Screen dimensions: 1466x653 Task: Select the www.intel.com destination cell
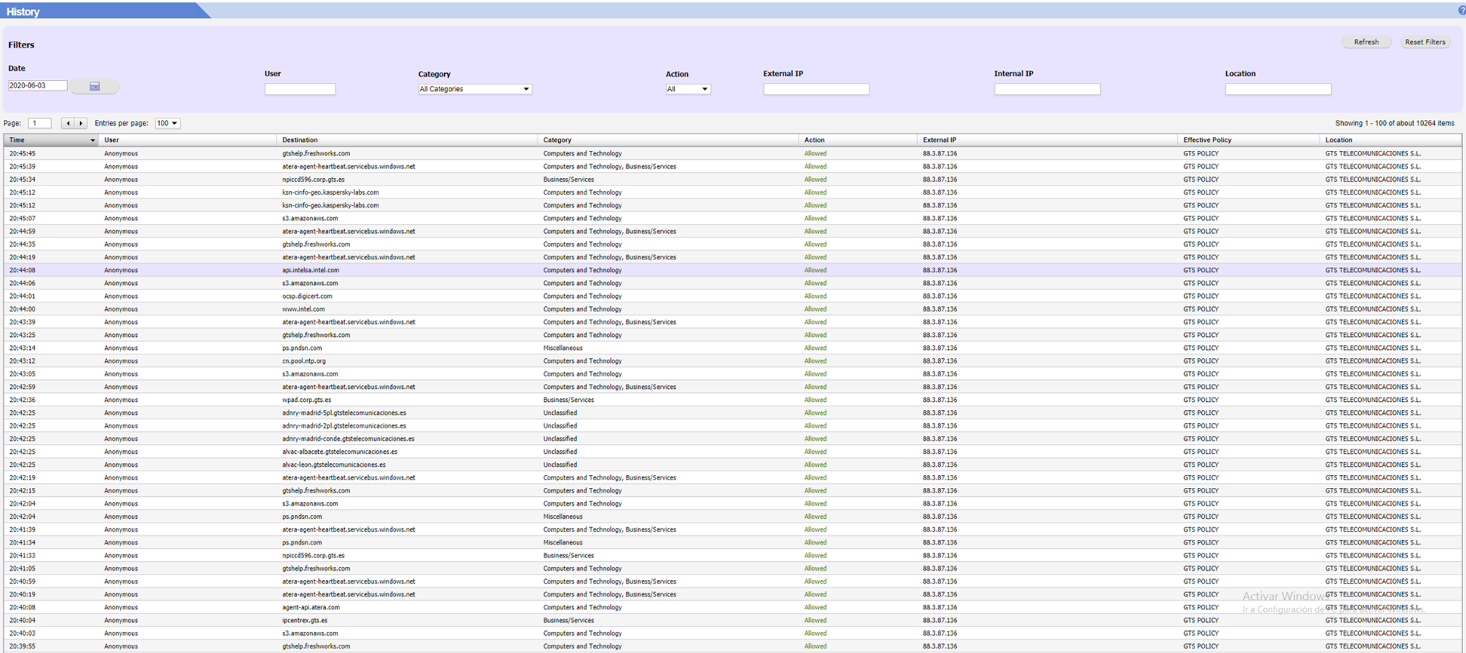click(x=303, y=309)
